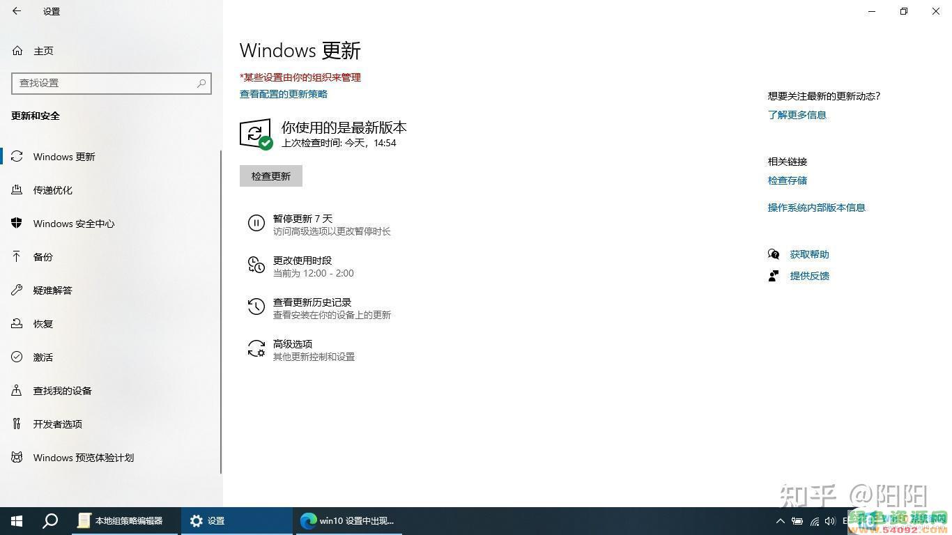Click the 提供反馈 person icon
This screenshot has width=952, height=535.
pyautogui.click(x=774, y=276)
